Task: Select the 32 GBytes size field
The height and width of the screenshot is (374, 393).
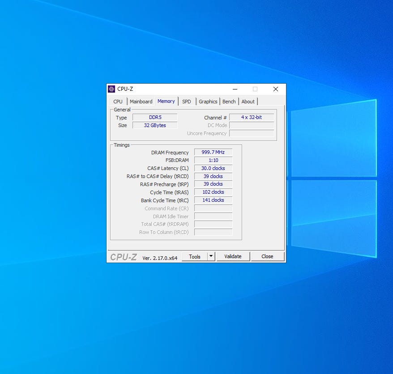Action: [155, 125]
